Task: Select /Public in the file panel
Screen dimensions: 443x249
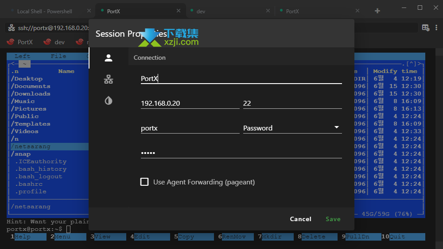Action: point(24,116)
